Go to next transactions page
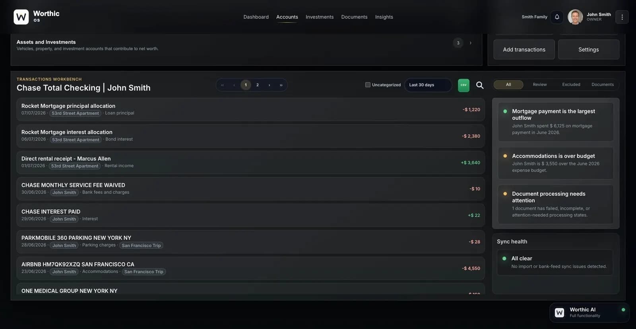Screen dimensions: 636x329 click(269, 85)
